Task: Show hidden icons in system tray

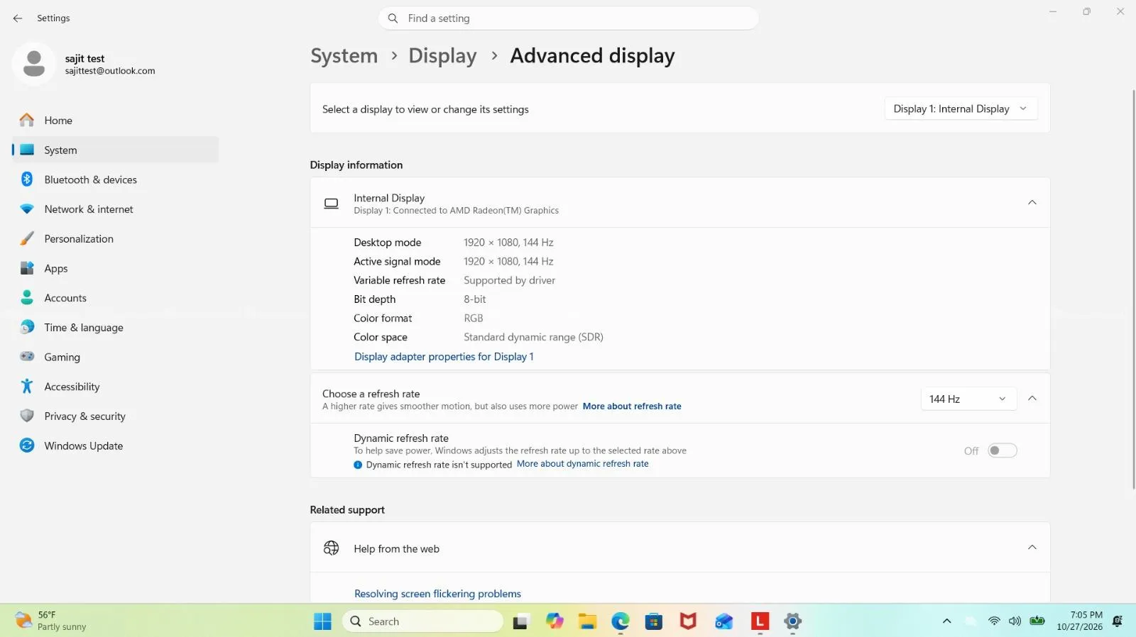Action: click(946, 621)
